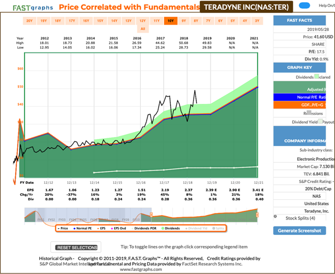Screen dimensions: 335x274
Task: Click the left range slider handle
Action: pyautogui.click(x=151, y=215)
